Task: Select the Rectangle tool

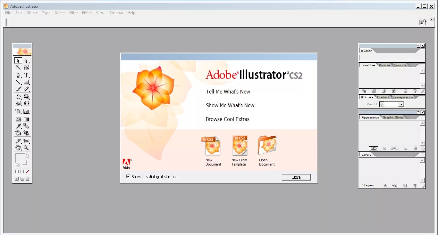Action: coord(26,82)
